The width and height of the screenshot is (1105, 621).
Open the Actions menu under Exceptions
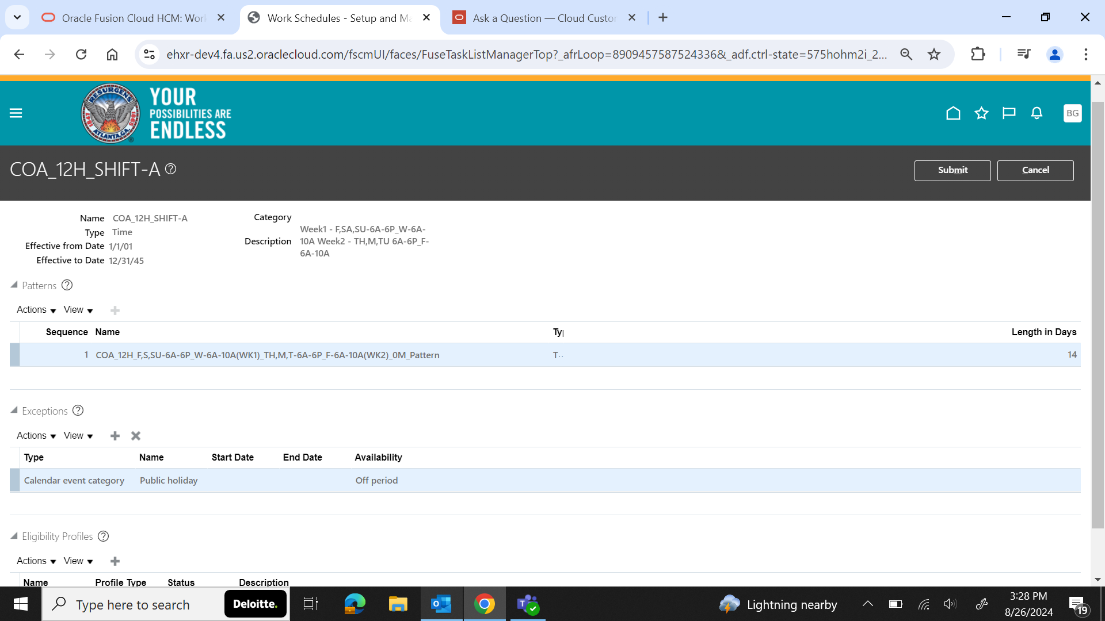click(x=32, y=435)
